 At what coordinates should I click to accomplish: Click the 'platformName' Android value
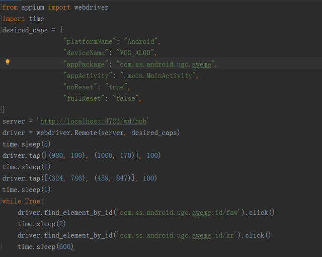tap(141, 41)
